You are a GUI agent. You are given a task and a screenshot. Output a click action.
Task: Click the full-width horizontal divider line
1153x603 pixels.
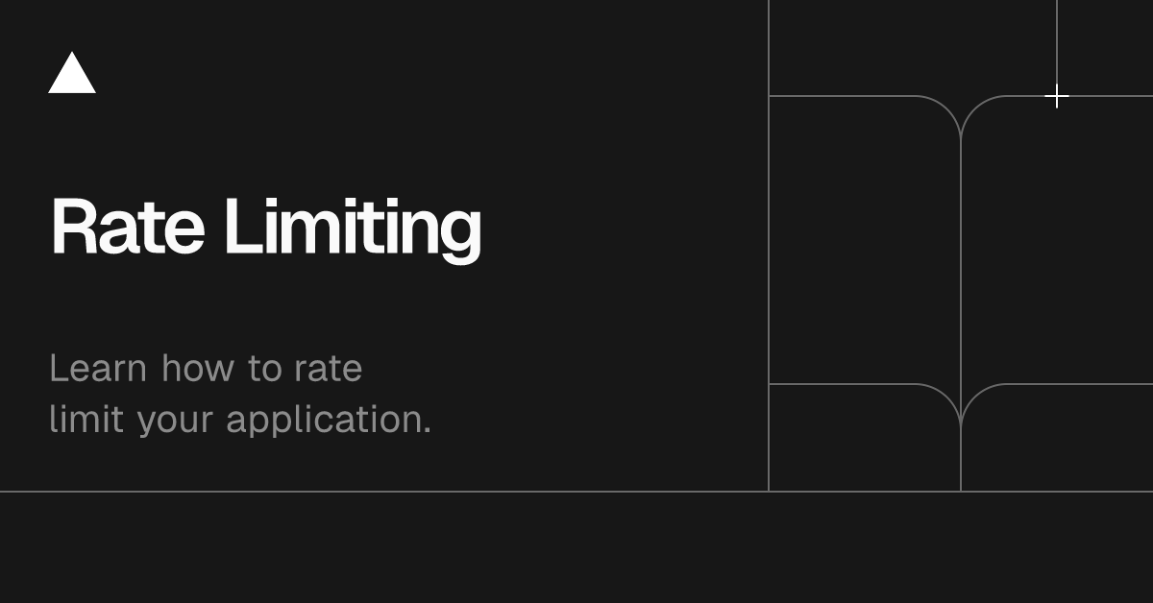pyautogui.click(x=576, y=492)
